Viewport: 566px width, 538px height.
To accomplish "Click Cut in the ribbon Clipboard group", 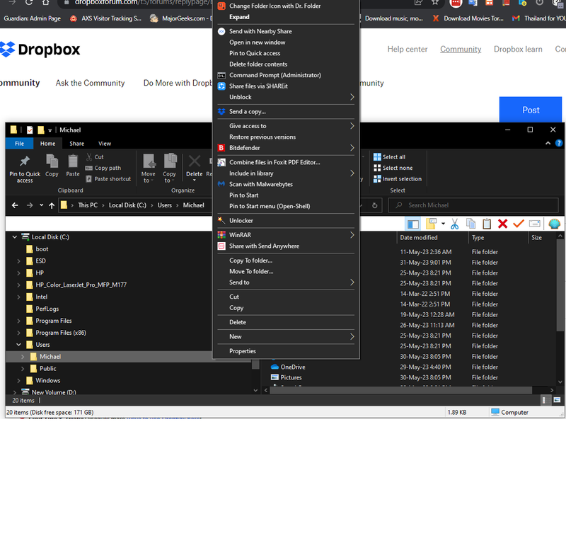I will point(95,157).
